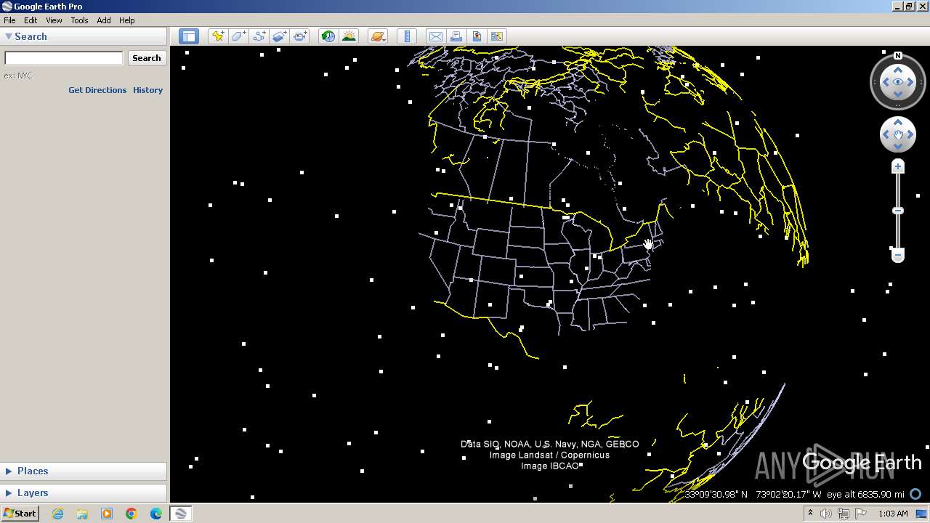Show historical imagery with the clock icon
930x523 pixels.
coord(328,36)
